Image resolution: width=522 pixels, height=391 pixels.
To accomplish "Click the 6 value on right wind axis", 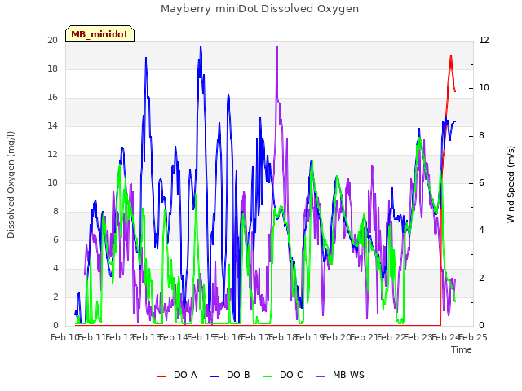I will (481, 182).
